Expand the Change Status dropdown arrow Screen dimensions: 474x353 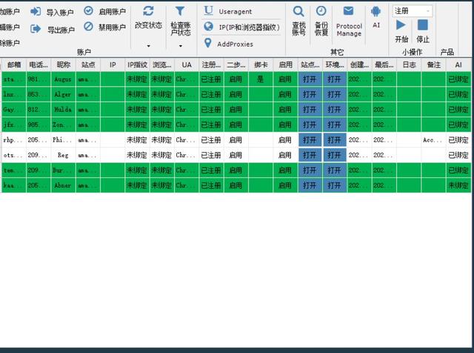click(x=148, y=46)
